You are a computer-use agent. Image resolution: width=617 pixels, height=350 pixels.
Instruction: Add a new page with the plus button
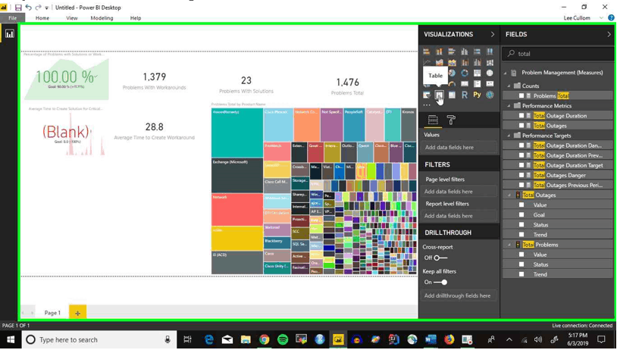(77, 313)
